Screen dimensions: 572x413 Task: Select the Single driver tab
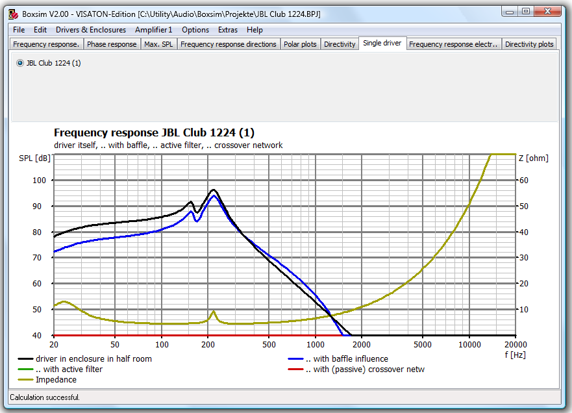(382, 43)
